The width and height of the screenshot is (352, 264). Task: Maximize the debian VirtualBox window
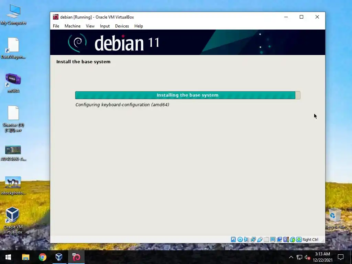[301, 17]
